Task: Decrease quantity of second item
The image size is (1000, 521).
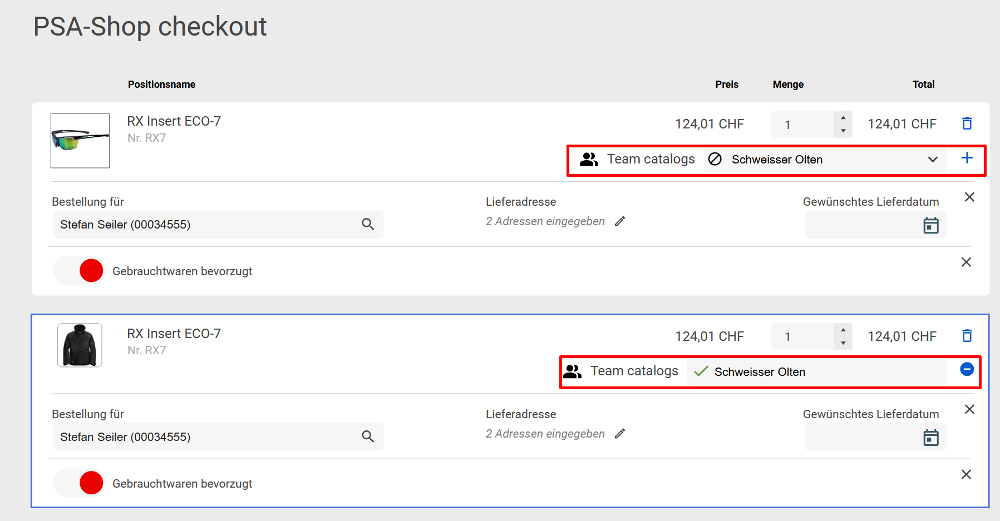Action: [x=843, y=343]
